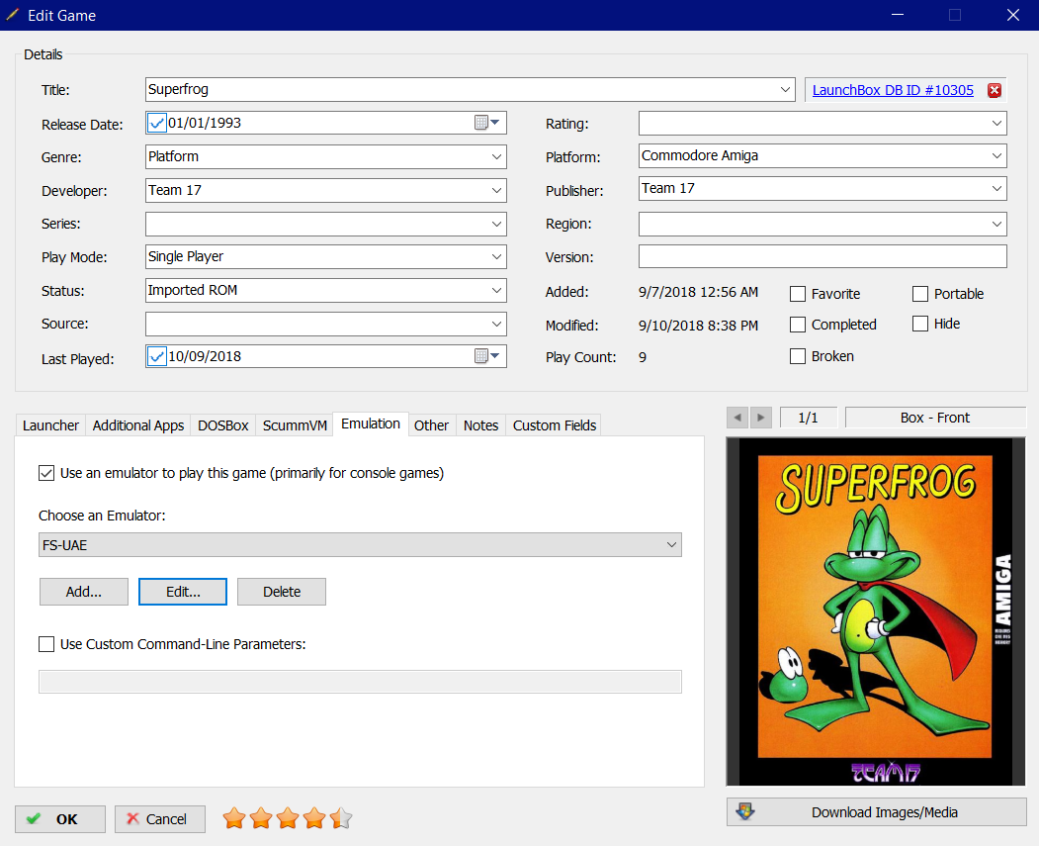This screenshot has width=1039, height=846.
Task: Open the Additional Apps tab
Action: coord(137,425)
